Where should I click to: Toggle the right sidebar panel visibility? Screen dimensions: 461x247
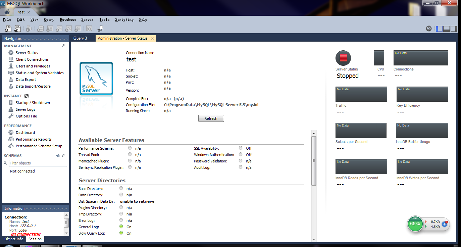tap(454, 29)
